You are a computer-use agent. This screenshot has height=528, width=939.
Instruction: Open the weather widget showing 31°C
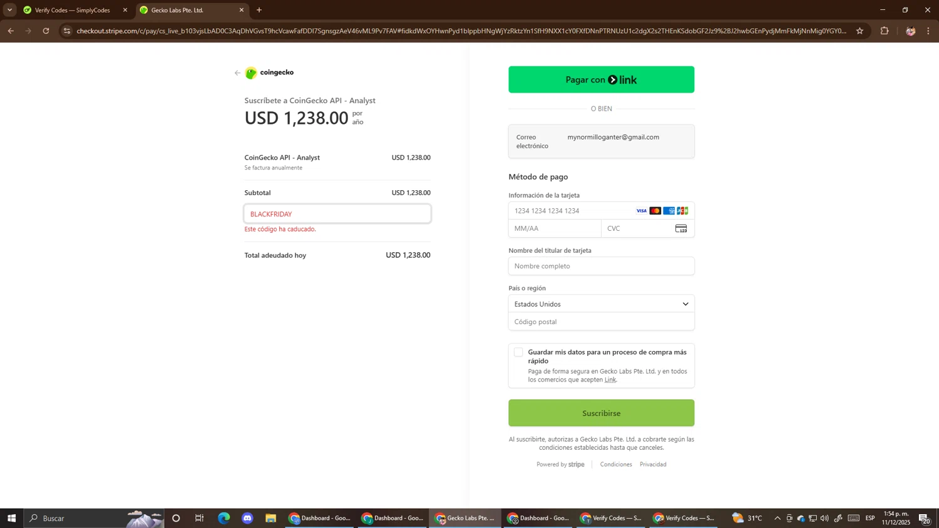click(747, 518)
